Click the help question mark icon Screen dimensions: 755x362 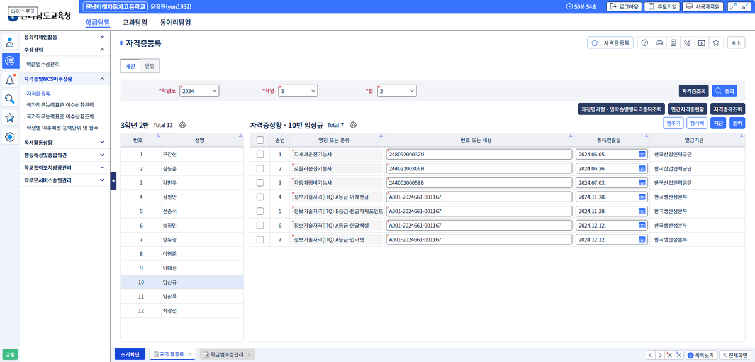click(x=644, y=43)
